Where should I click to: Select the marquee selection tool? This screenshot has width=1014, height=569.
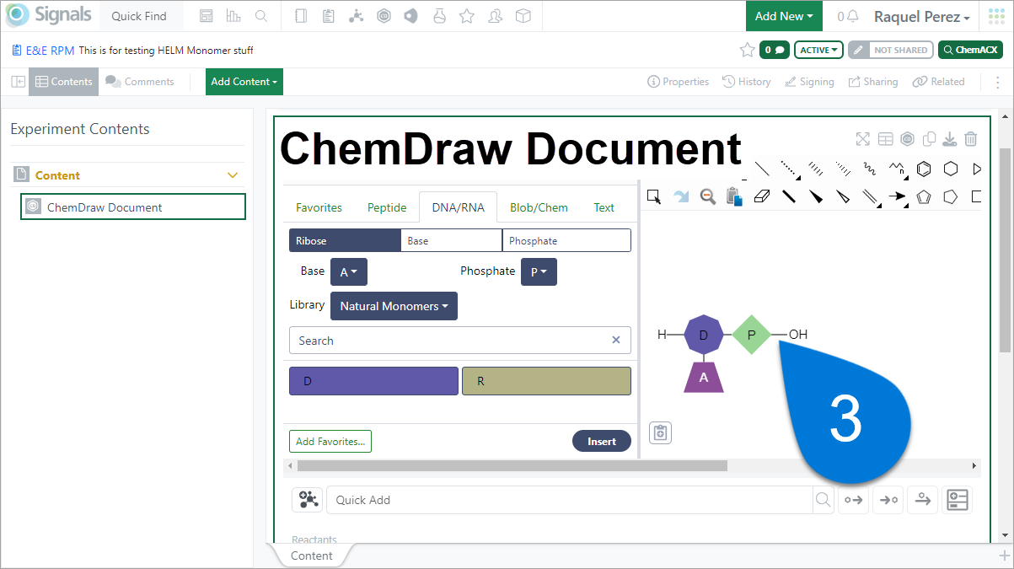click(653, 196)
